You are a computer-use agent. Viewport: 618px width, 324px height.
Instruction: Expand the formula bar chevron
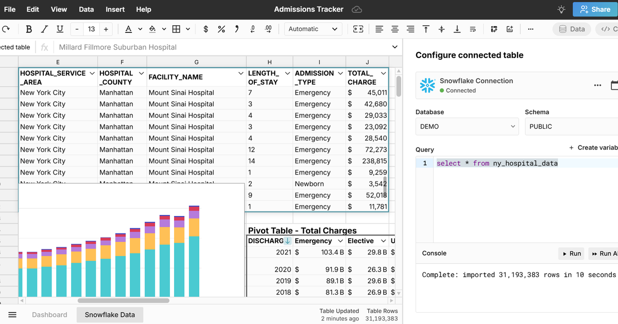395,47
